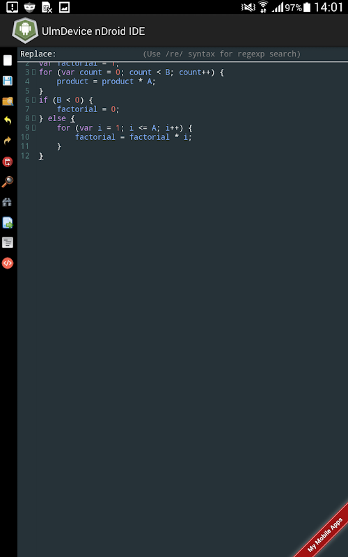This screenshot has height=557, width=348.
Task: Tap the My Mobile Apps corner ribbon
Action: coord(326,535)
